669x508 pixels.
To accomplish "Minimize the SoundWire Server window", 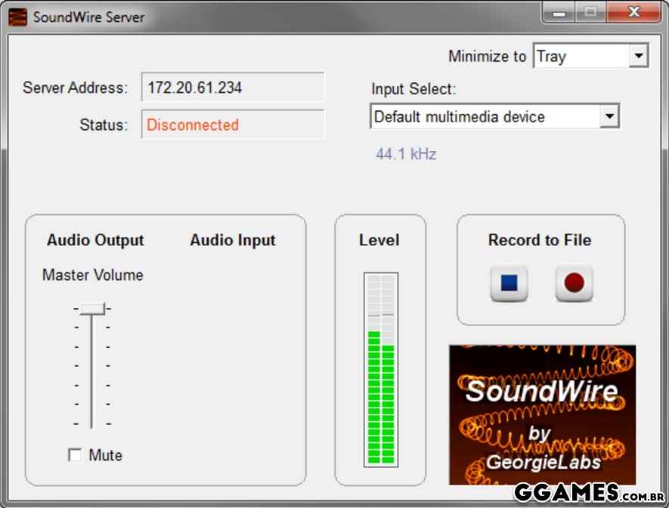I will pos(559,14).
